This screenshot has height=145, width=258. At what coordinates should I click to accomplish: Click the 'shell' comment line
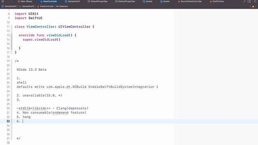pyautogui.click(x=21, y=82)
